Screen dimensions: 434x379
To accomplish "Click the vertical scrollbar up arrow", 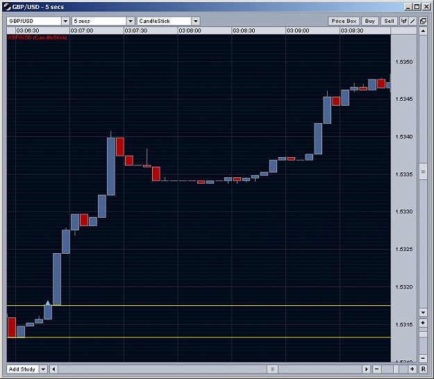I will click(x=423, y=31).
